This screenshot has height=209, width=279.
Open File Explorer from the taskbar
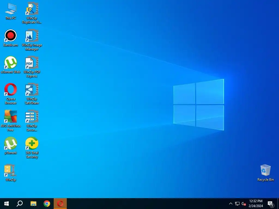click(x=33, y=204)
